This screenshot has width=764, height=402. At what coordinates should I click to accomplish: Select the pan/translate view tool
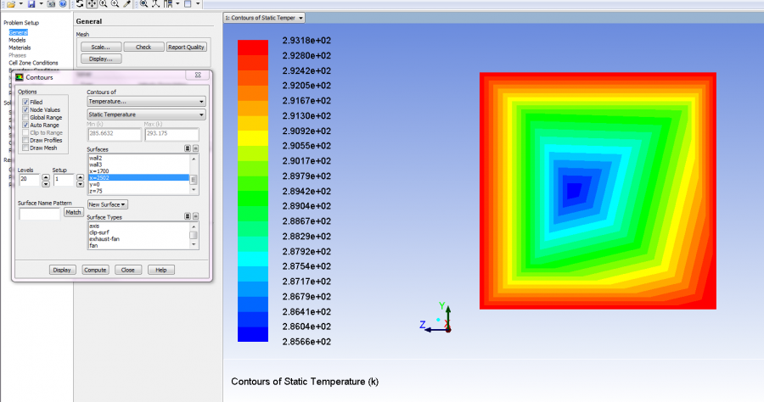(92, 4)
